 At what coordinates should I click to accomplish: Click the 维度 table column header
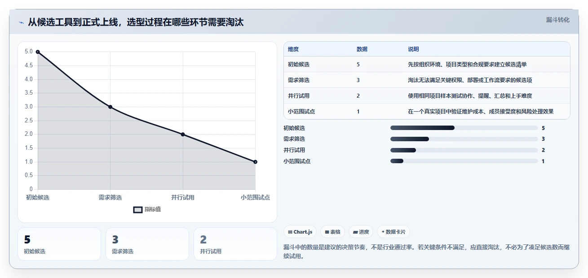(x=293, y=49)
